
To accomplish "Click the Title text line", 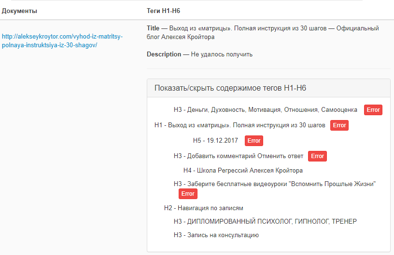I will pos(263,33).
